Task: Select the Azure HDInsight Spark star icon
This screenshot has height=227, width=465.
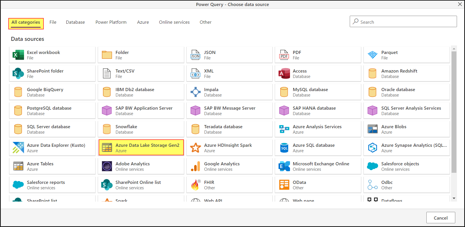Action: 196,148
